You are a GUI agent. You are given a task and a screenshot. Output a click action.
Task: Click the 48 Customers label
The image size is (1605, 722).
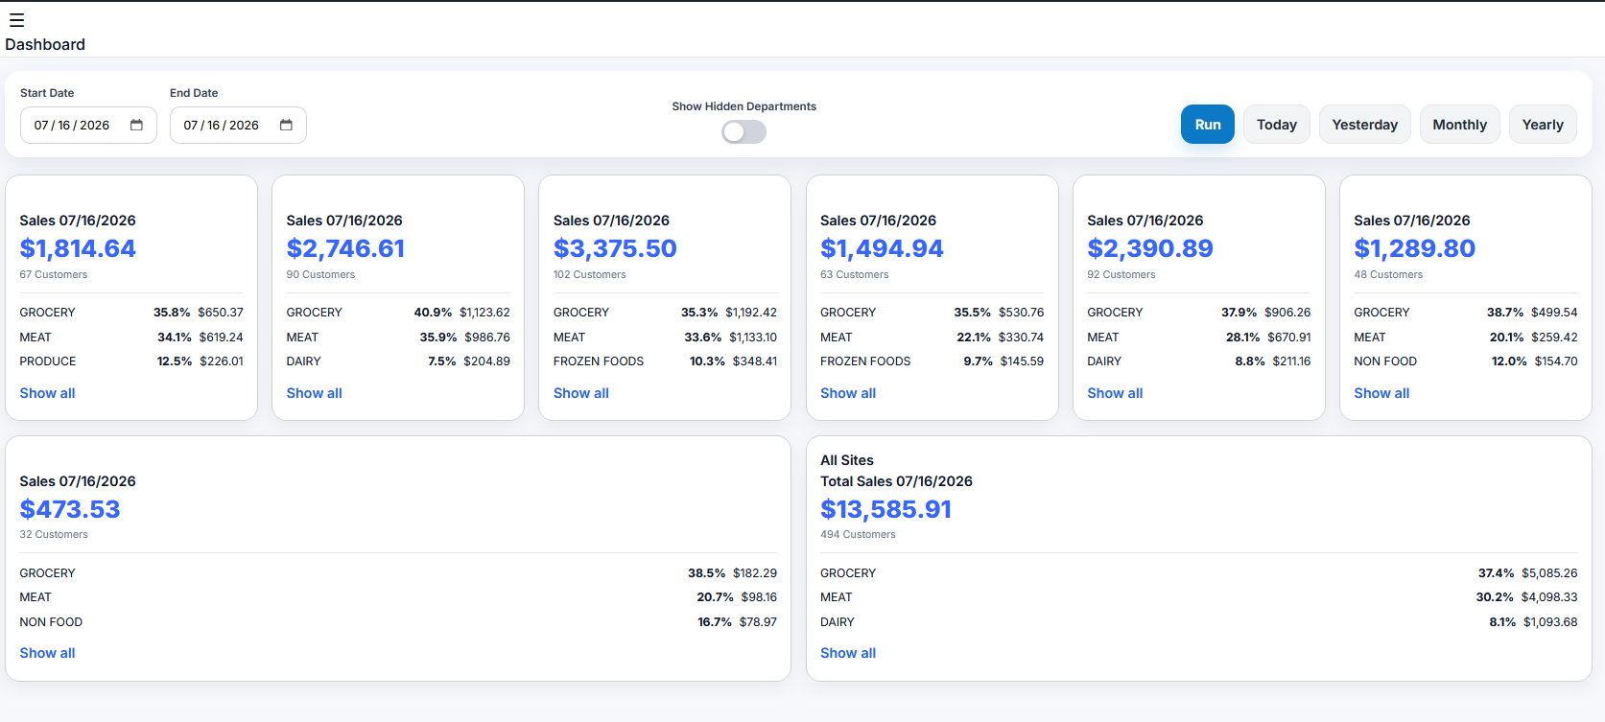pyautogui.click(x=1388, y=274)
